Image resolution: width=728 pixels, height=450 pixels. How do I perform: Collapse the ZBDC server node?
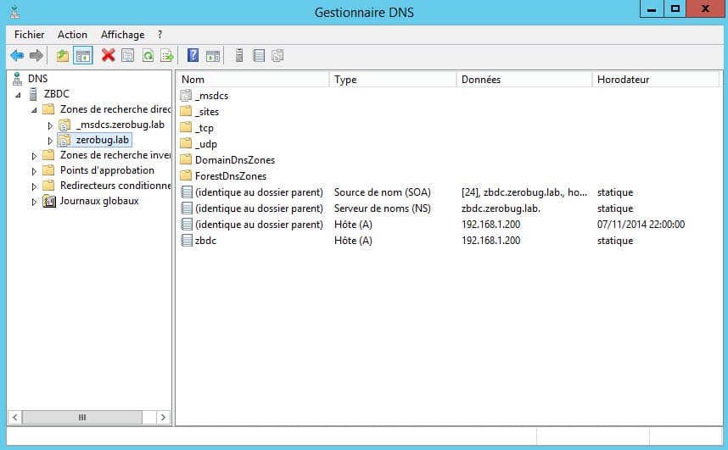tap(18, 95)
